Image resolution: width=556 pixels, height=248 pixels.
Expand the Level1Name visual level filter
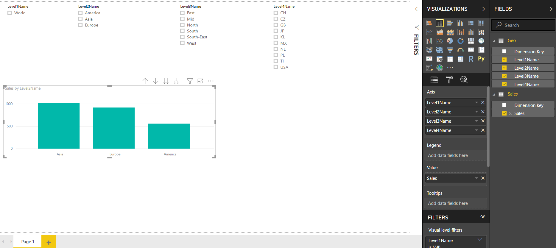480,240
